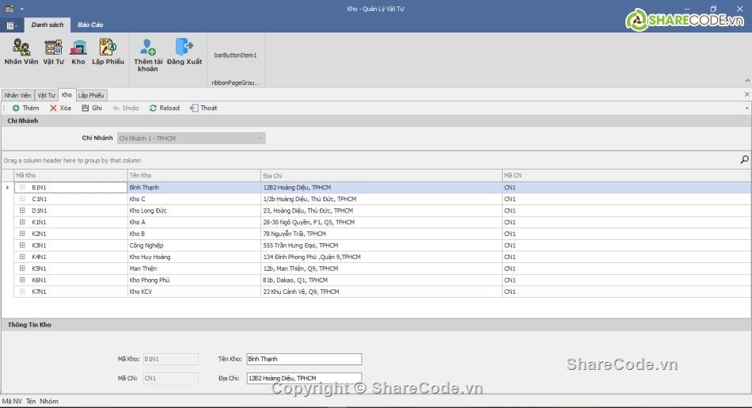Open toolbar options arrow at right end
Viewport: 752px width, 408px height.
tap(746, 109)
